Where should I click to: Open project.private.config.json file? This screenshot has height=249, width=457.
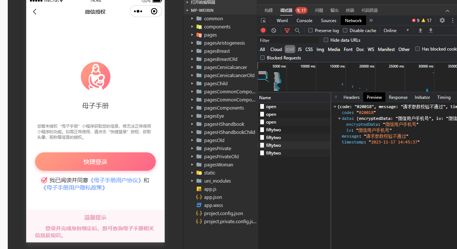[230, 221]
